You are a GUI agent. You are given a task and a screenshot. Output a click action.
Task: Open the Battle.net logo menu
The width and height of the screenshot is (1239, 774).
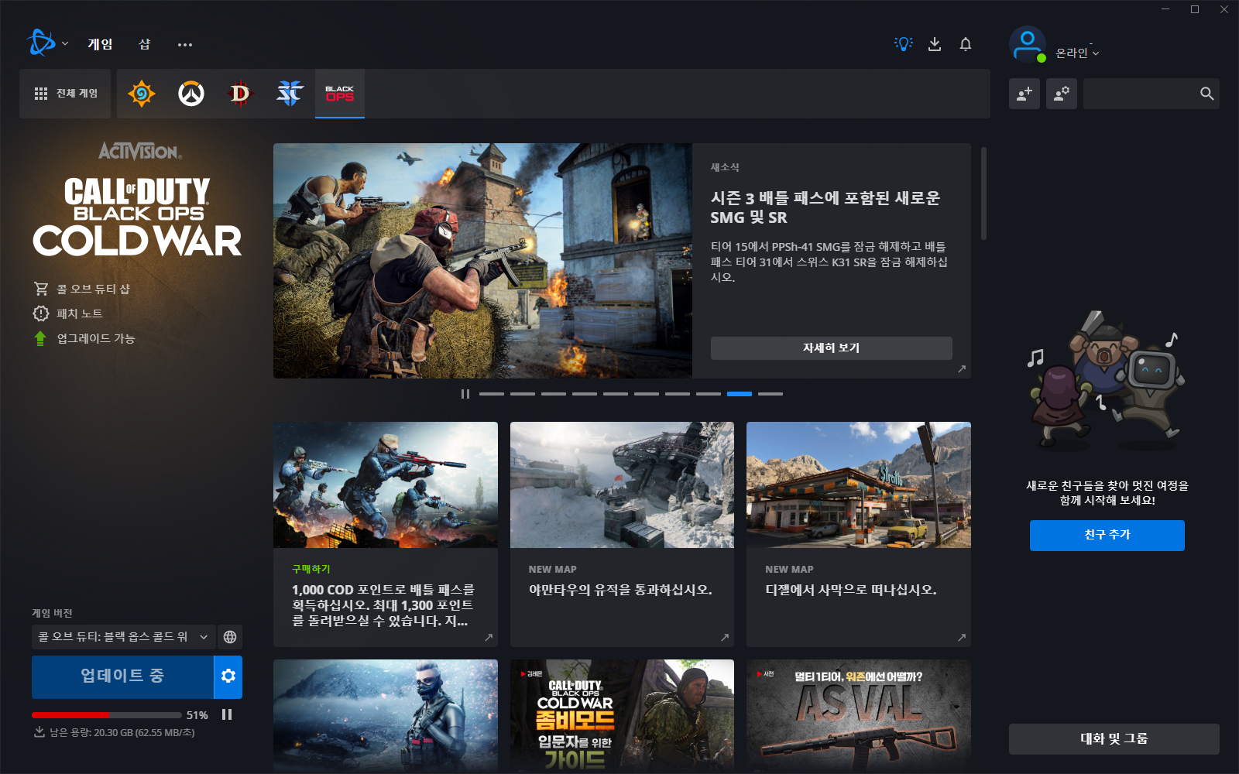(x=41, y=43)
